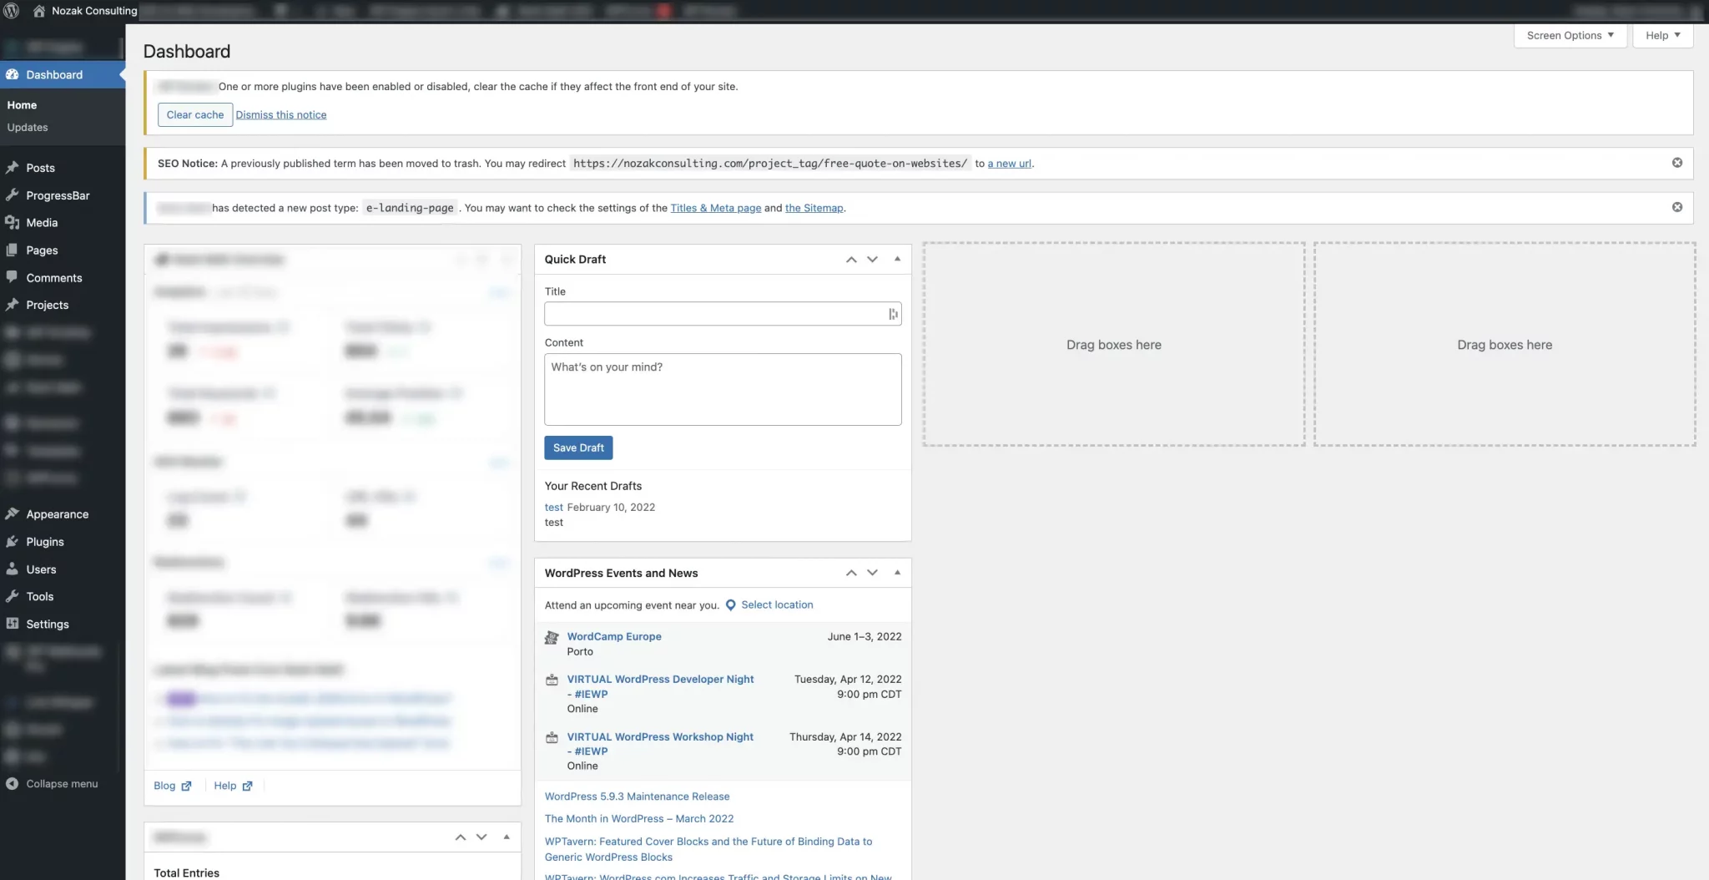This screenshot has width=1709, height=880.
Task: Collapse the Quick Draft panel
Action: [897, 259]
